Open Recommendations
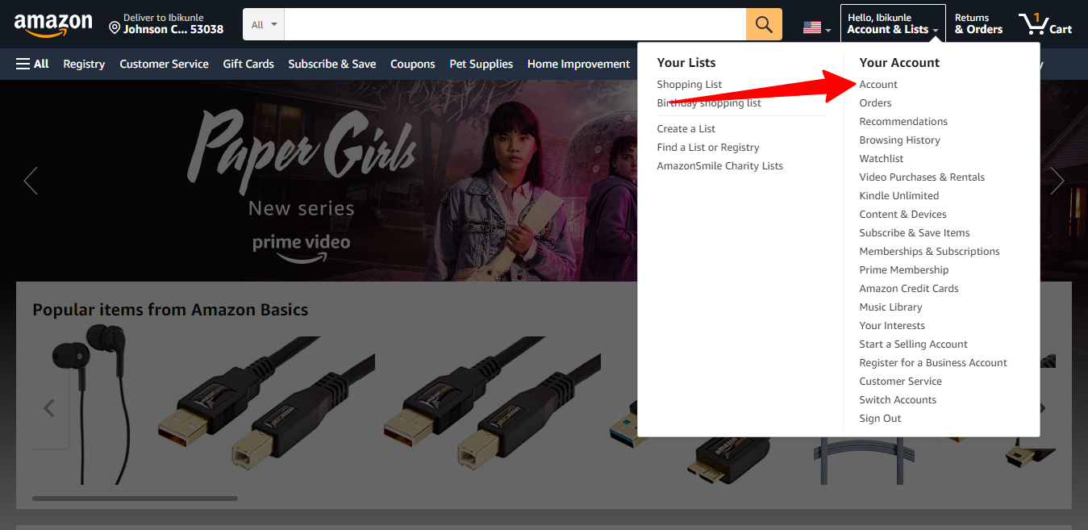 [903, 122]
